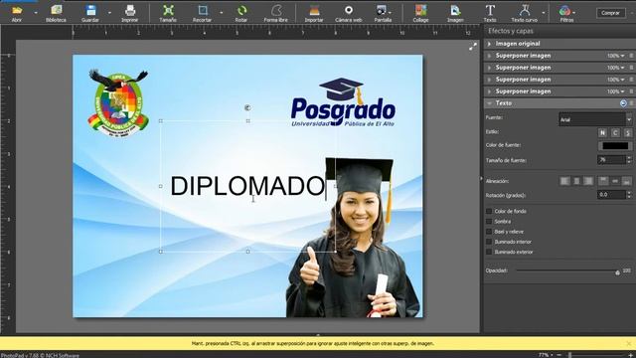This screenshot has height=358, width=636.
Task: Enable the Sombra checkbox
Action: click(x=489, y=221)
